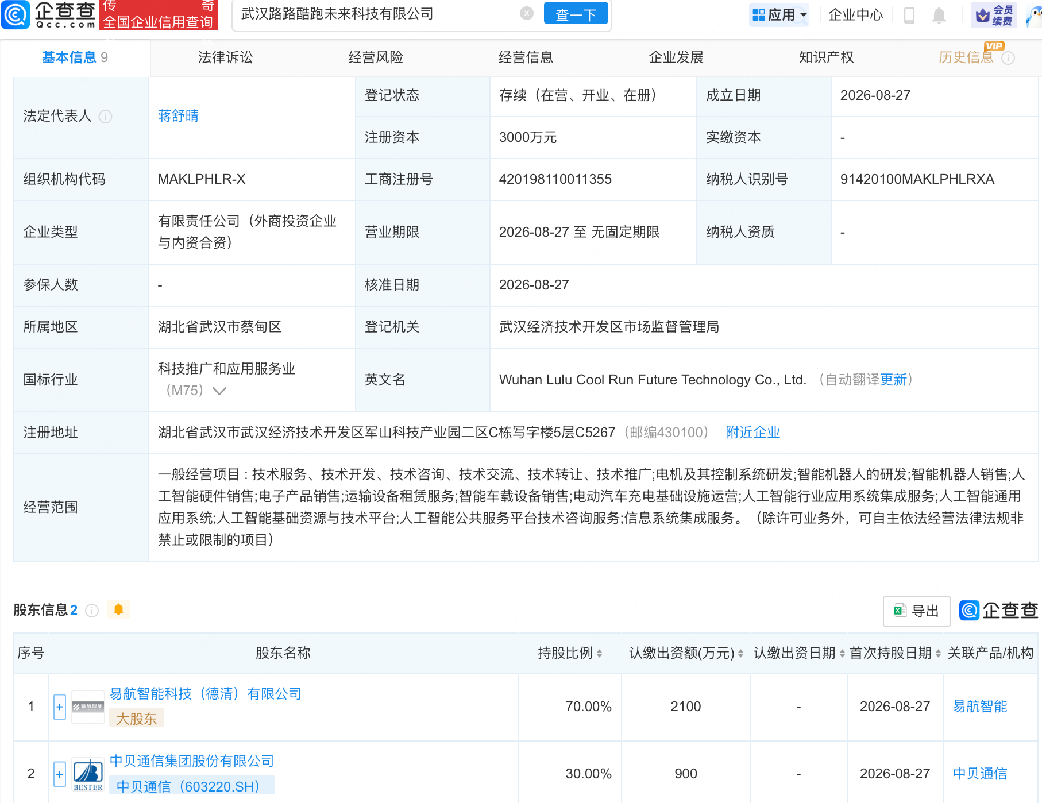Expand the 国标行业 M75 chevron
Screen dimensions: 1042x803
pos(219,391)
